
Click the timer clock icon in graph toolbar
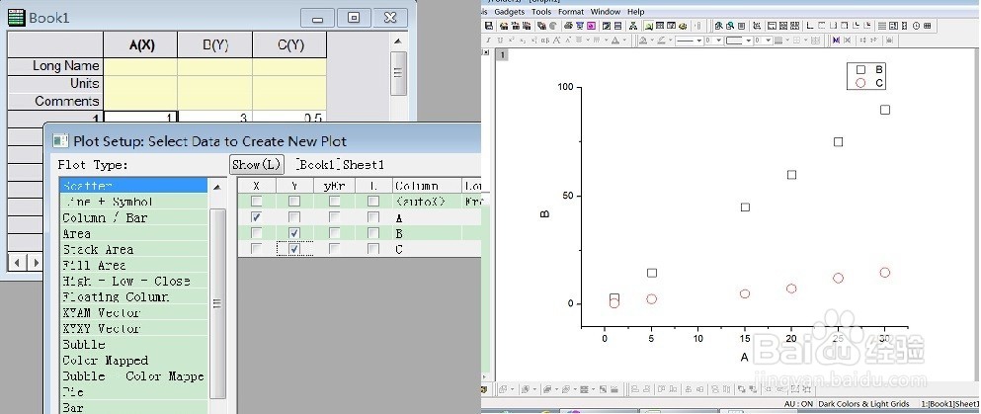(x=916, y=26)
